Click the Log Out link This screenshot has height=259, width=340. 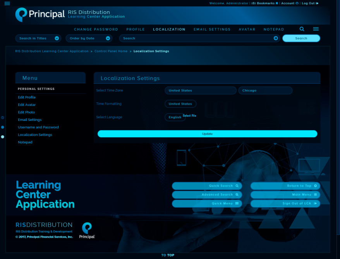(310, 3)
